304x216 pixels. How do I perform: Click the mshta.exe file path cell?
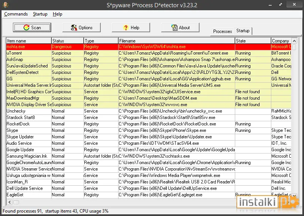pos(177,47)
